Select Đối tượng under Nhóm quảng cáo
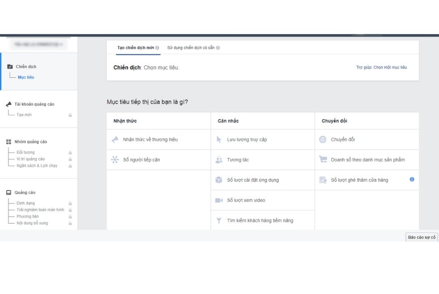439x294 pixels. point(25,152)
